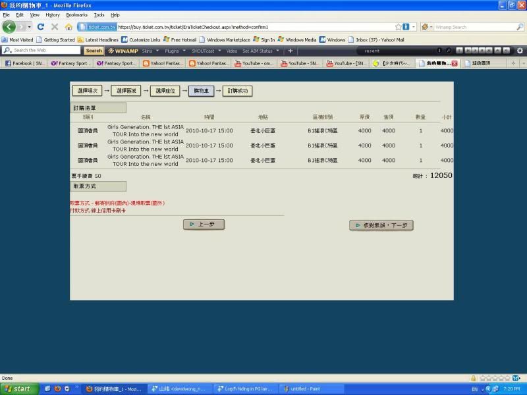Click the total amount 12050
Viewport: 527px width, 395px height.
pyautogui.click(x=441, y=175)
